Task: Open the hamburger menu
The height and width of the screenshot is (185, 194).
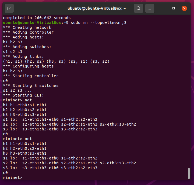Action: [x=150, y=8]
